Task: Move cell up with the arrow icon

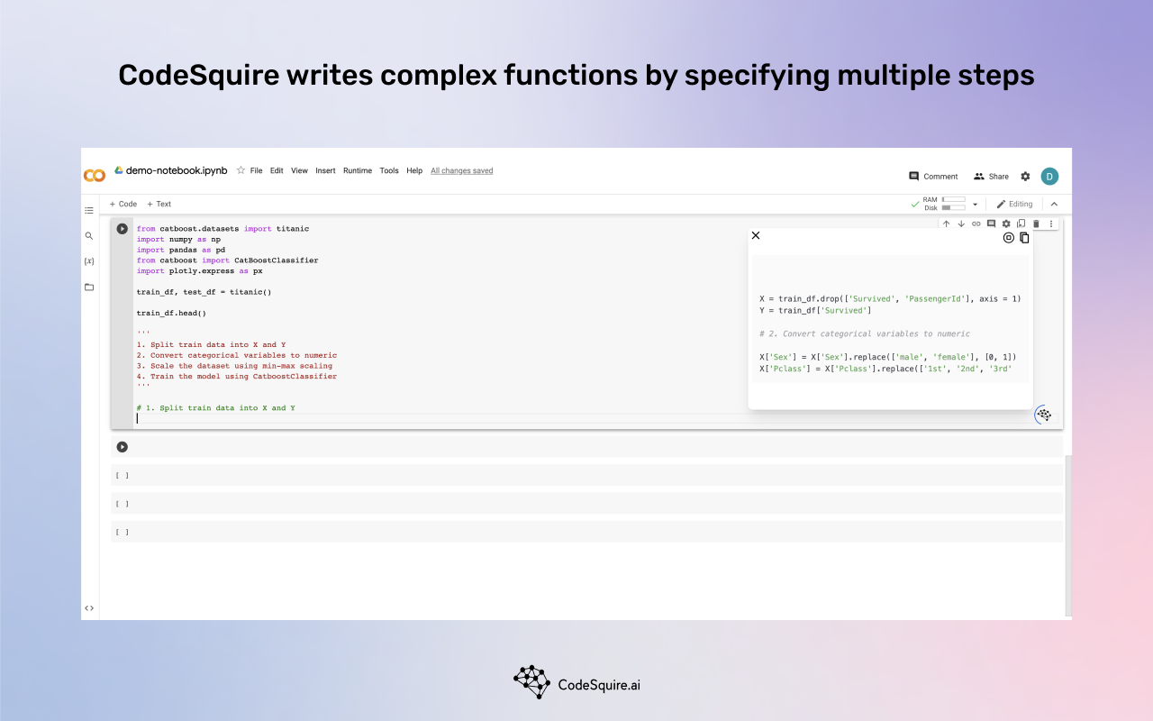Action: (x=946, y=224)
